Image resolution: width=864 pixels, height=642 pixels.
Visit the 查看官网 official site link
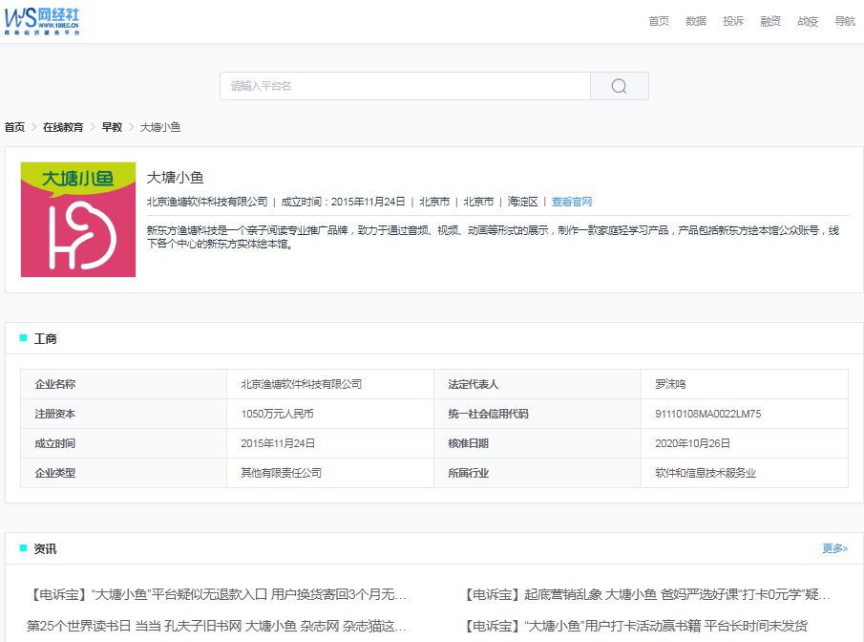pos(572,202)
